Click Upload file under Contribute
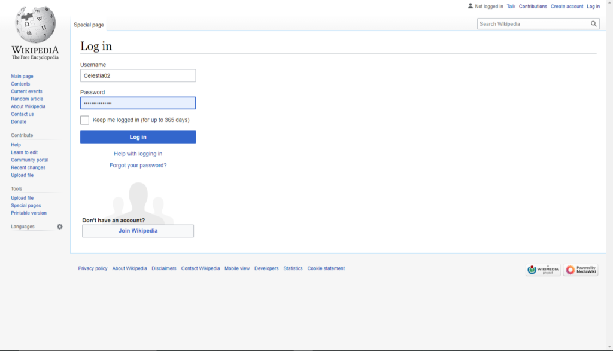Viewport: 613px width, 351px height. pos(22,175)
